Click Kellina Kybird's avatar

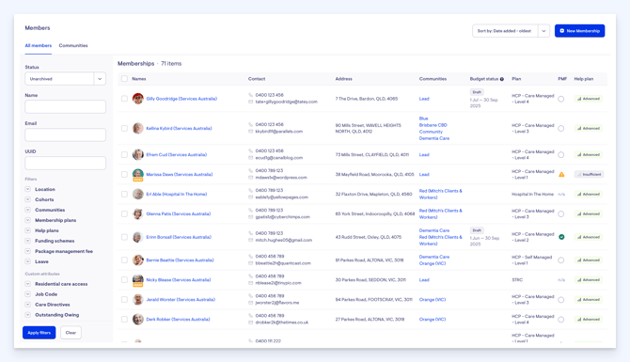click(138, 128)
